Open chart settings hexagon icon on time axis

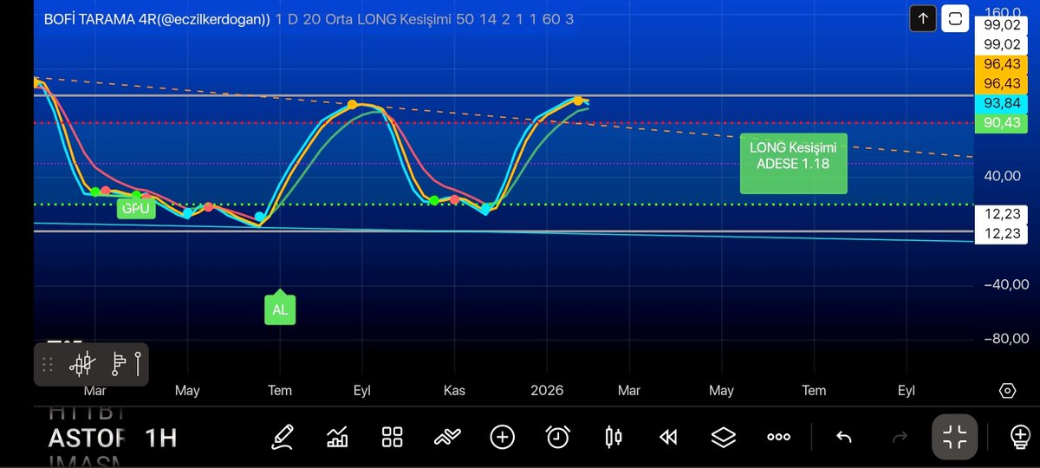click(1007, 390)
